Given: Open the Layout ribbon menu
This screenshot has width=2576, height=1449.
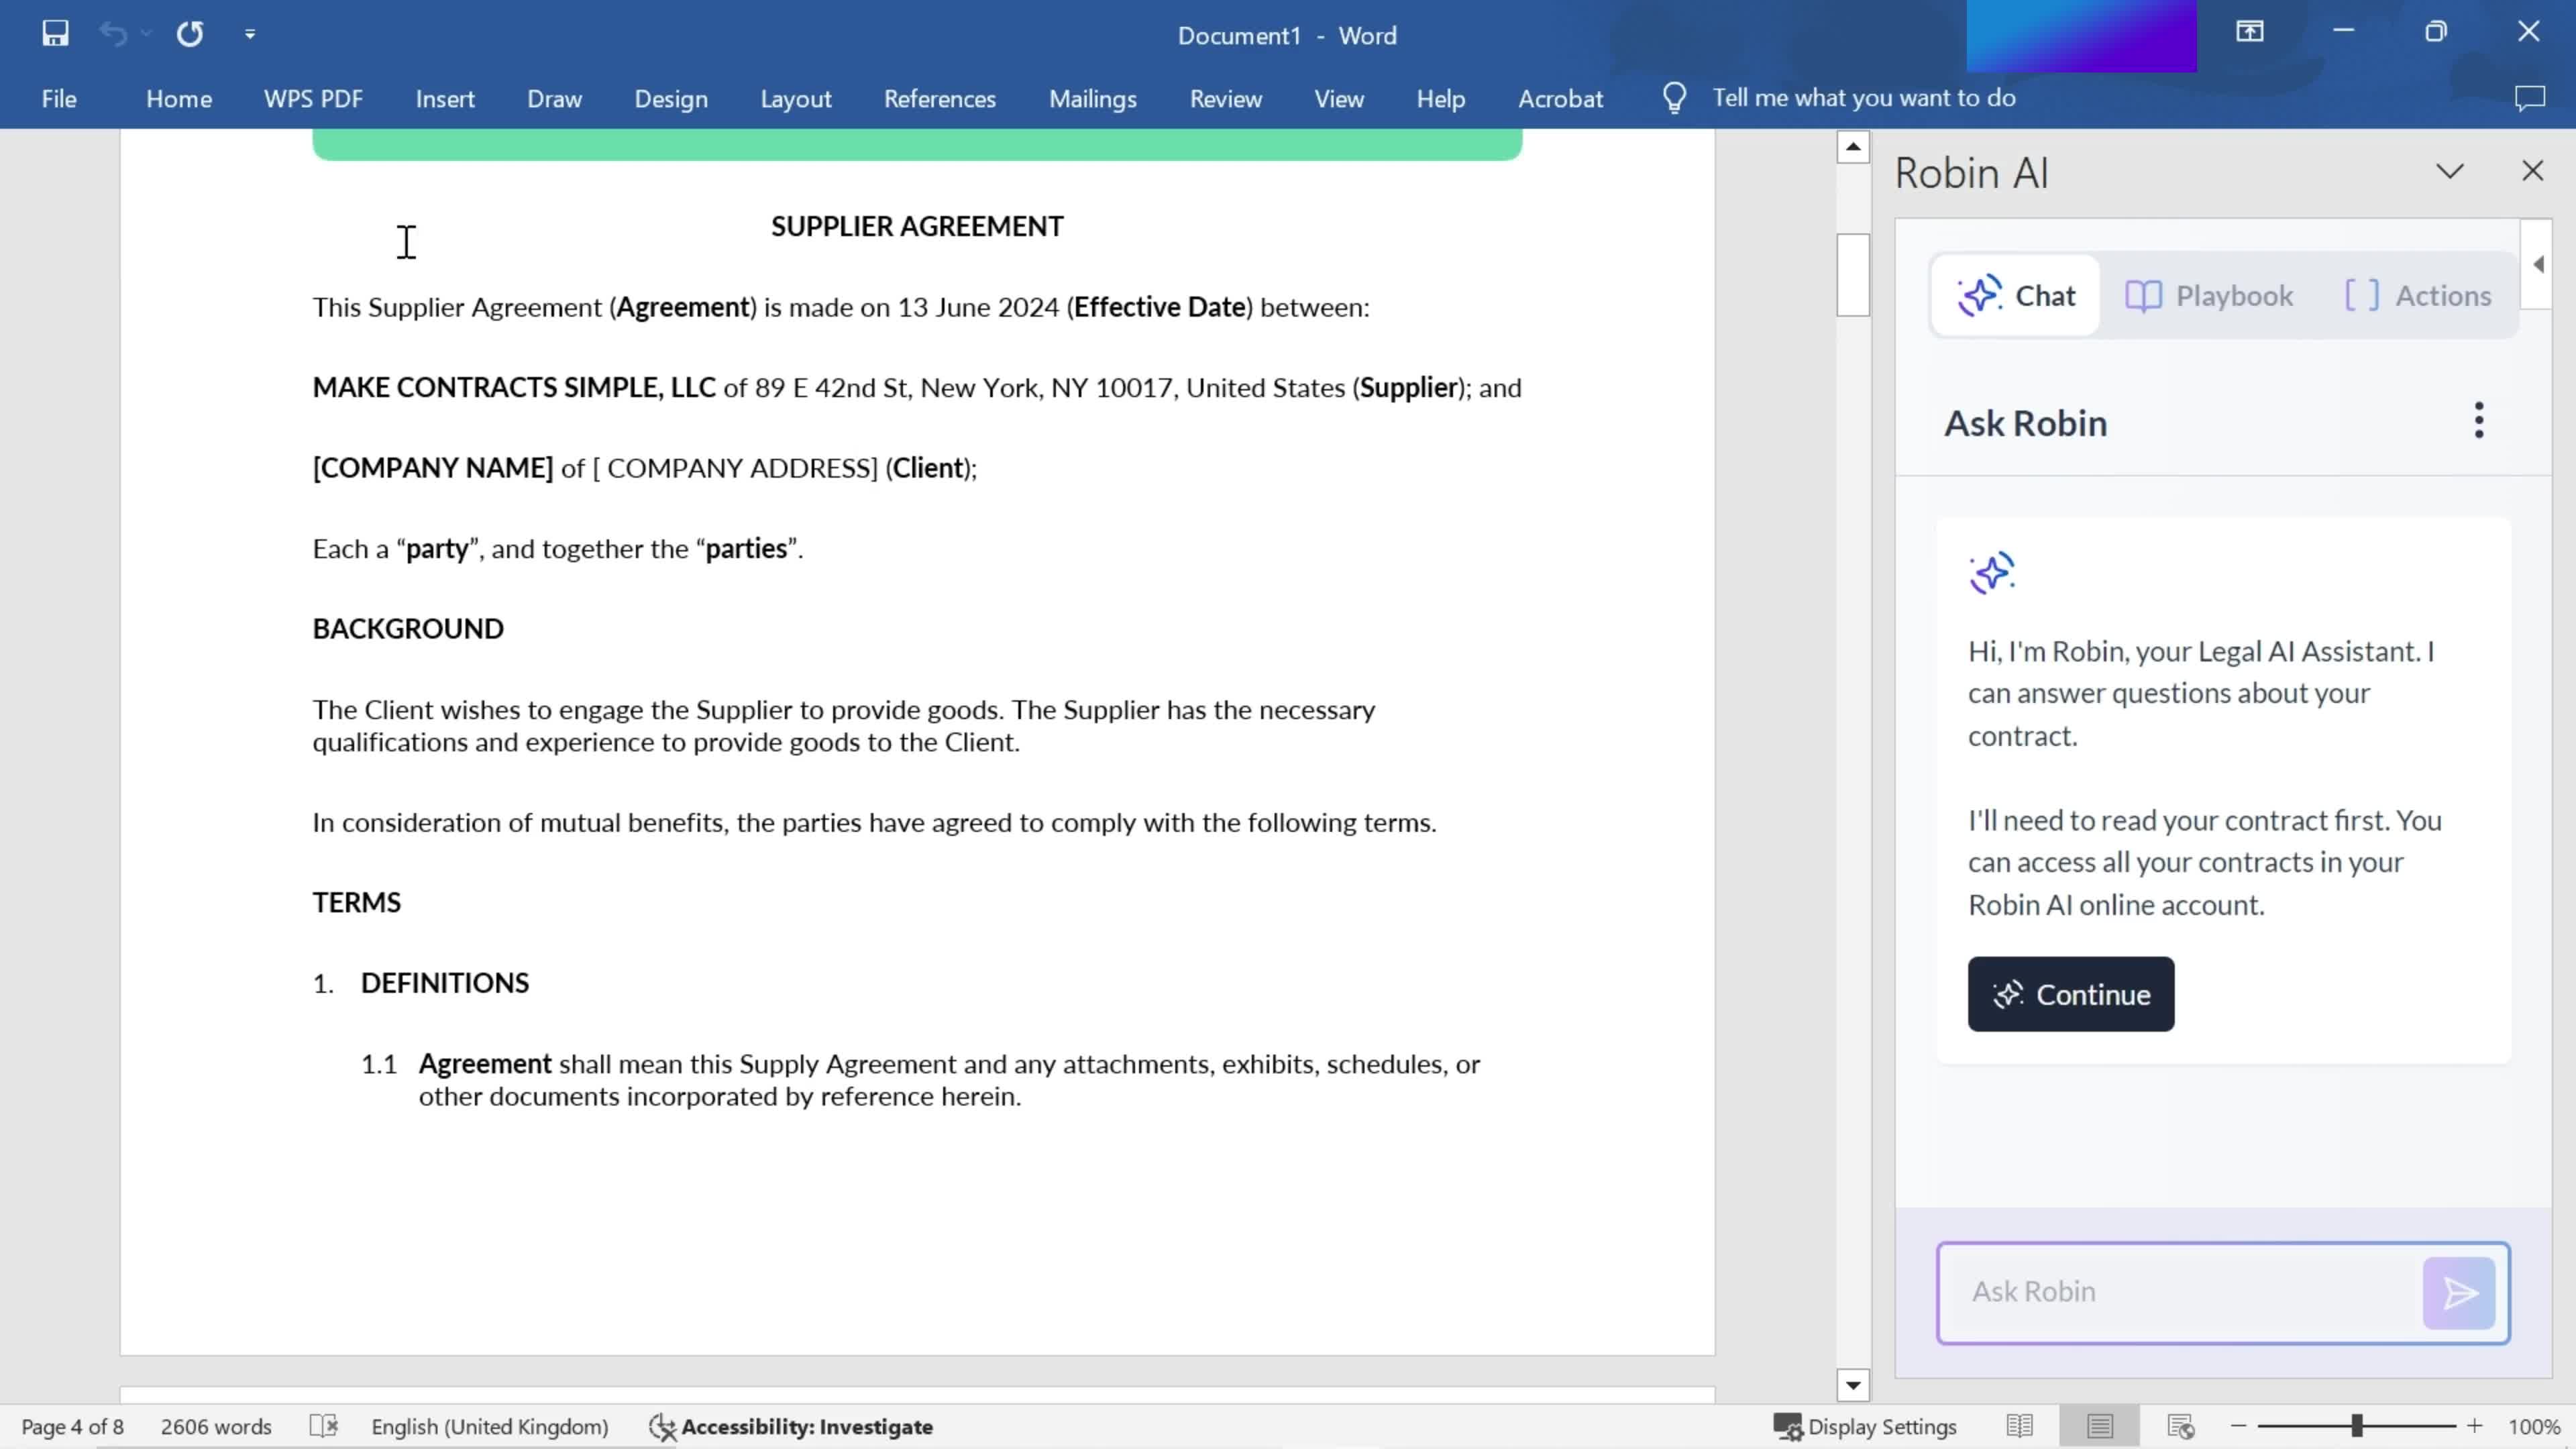Looking at the screenshot, I should click(x=796, y=97).
